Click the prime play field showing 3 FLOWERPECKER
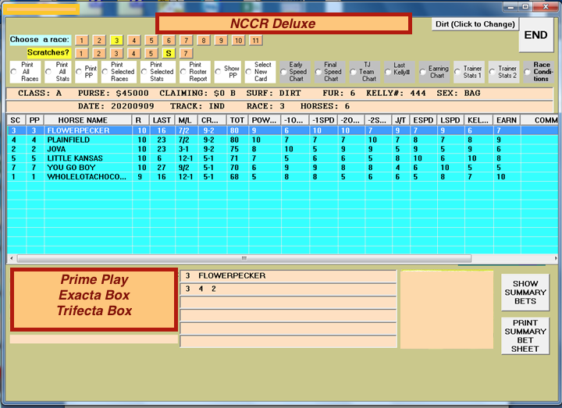Viewport: 562px width, 408px height. pyautogui.click(x=288, y=276)
